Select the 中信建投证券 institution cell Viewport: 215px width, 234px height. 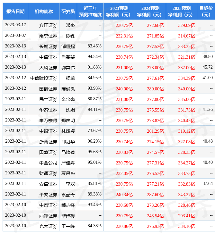[44, 78]
